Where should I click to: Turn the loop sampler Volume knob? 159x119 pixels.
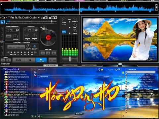(16, 36)
